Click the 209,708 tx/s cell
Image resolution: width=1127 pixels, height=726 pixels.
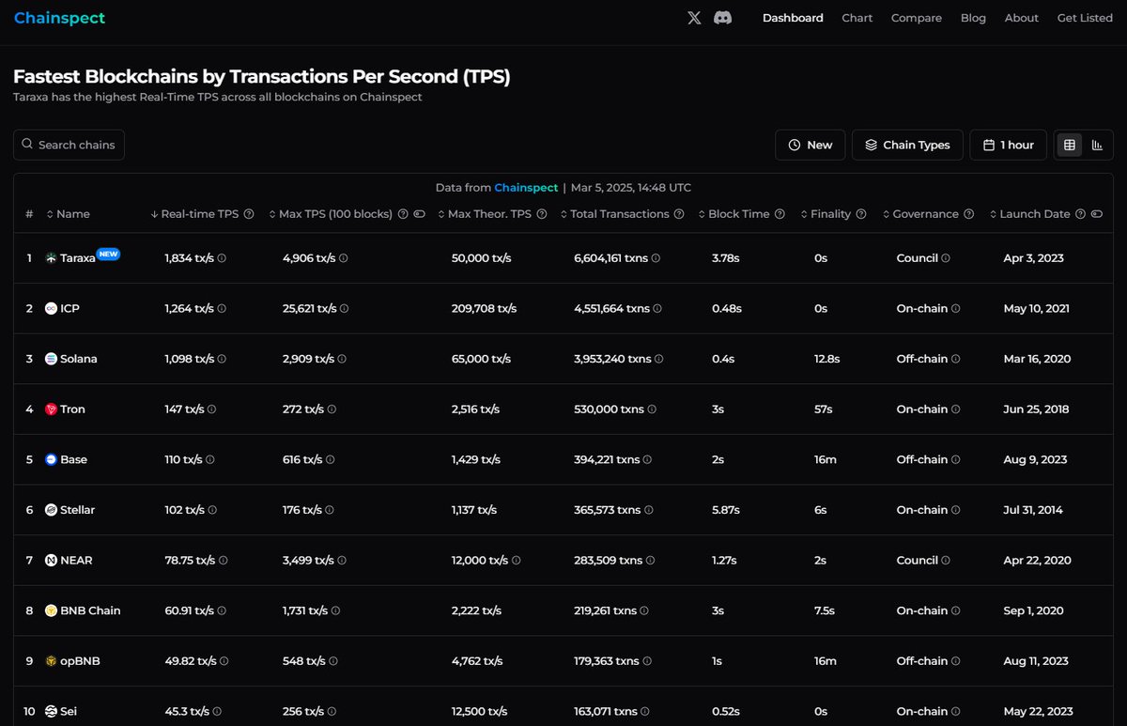[484, 308]
